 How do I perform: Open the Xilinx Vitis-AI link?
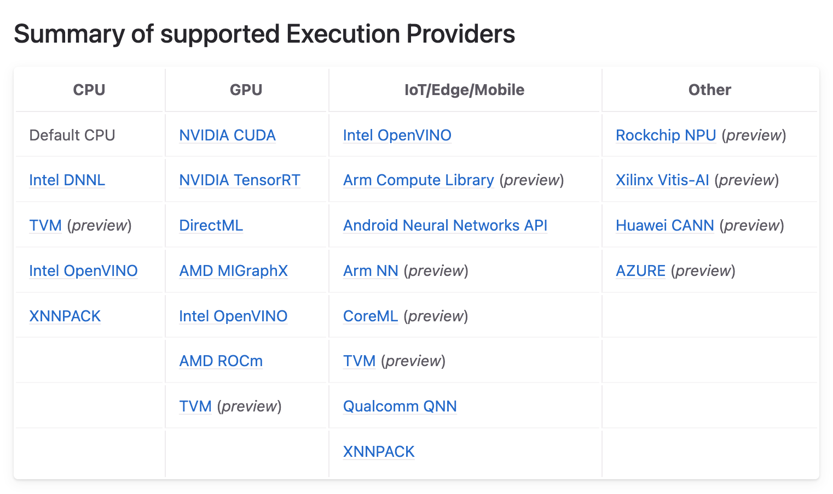pos(662,180)
